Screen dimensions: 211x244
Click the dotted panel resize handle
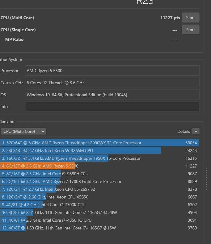(206, 179)
